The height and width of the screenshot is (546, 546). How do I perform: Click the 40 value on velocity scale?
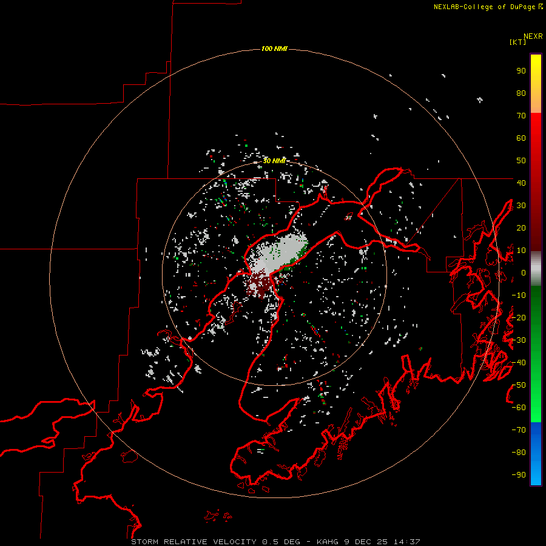tap(521, 183)
